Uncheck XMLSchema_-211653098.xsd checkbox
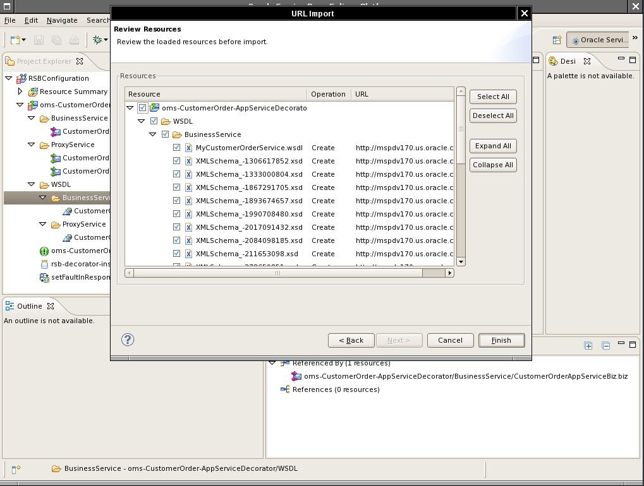644x486 pixels. click(176, 254)
